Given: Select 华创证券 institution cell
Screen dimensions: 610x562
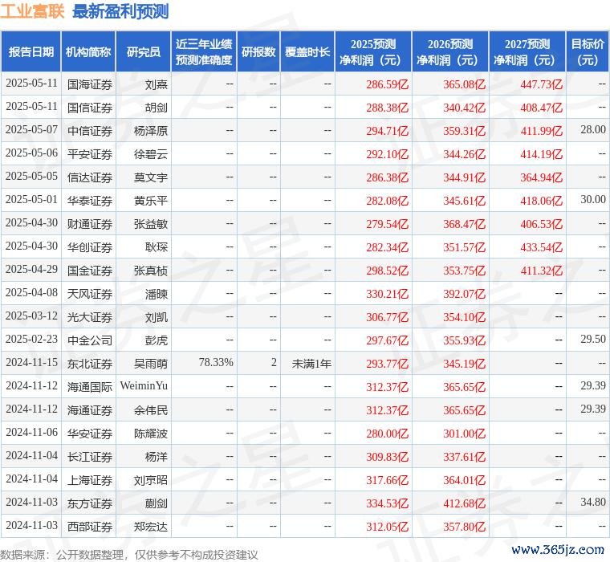Looking at the screenshot, I should point(90,247).
